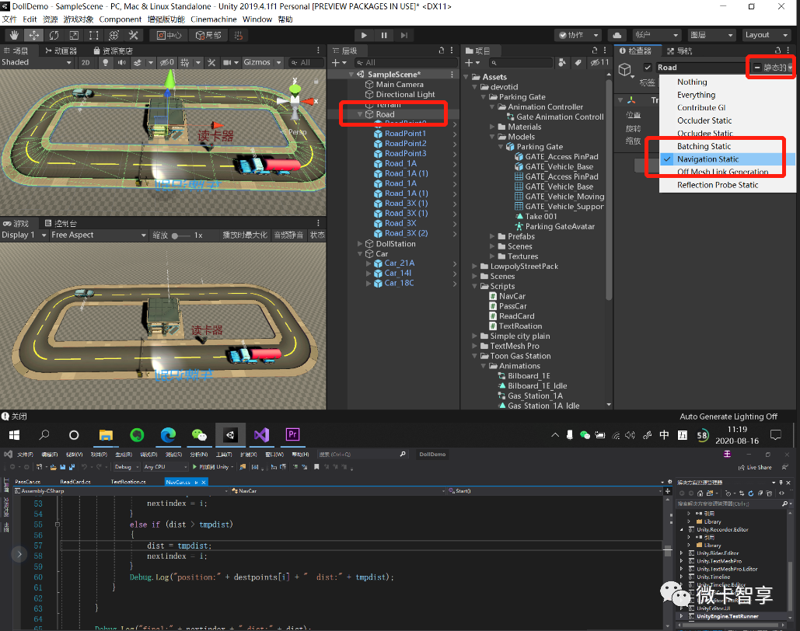The height and width of the screenshot is (631, 800).
Task: Open the Free Aspect dropdown
Action: pyautogui.click(x=98, y=235)
